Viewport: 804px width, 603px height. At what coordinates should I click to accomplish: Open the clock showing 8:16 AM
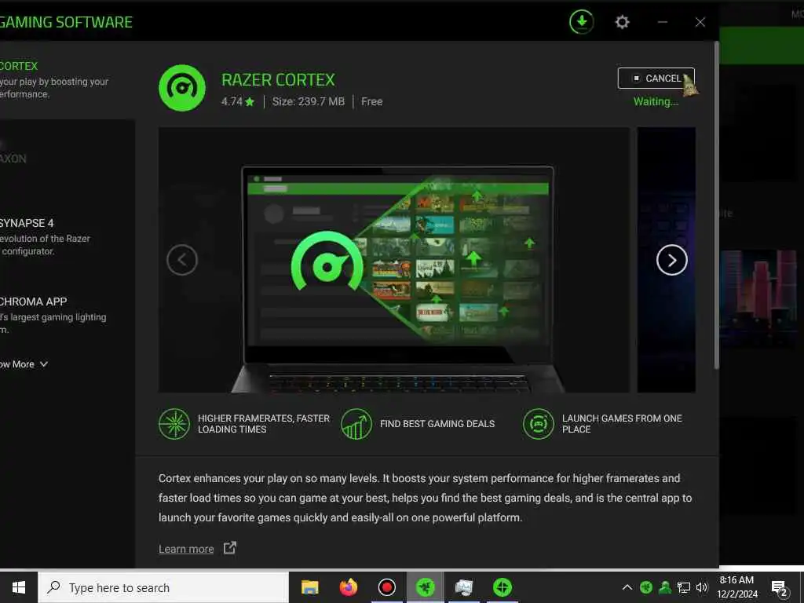pyautogui.click(x=736, y=587)
